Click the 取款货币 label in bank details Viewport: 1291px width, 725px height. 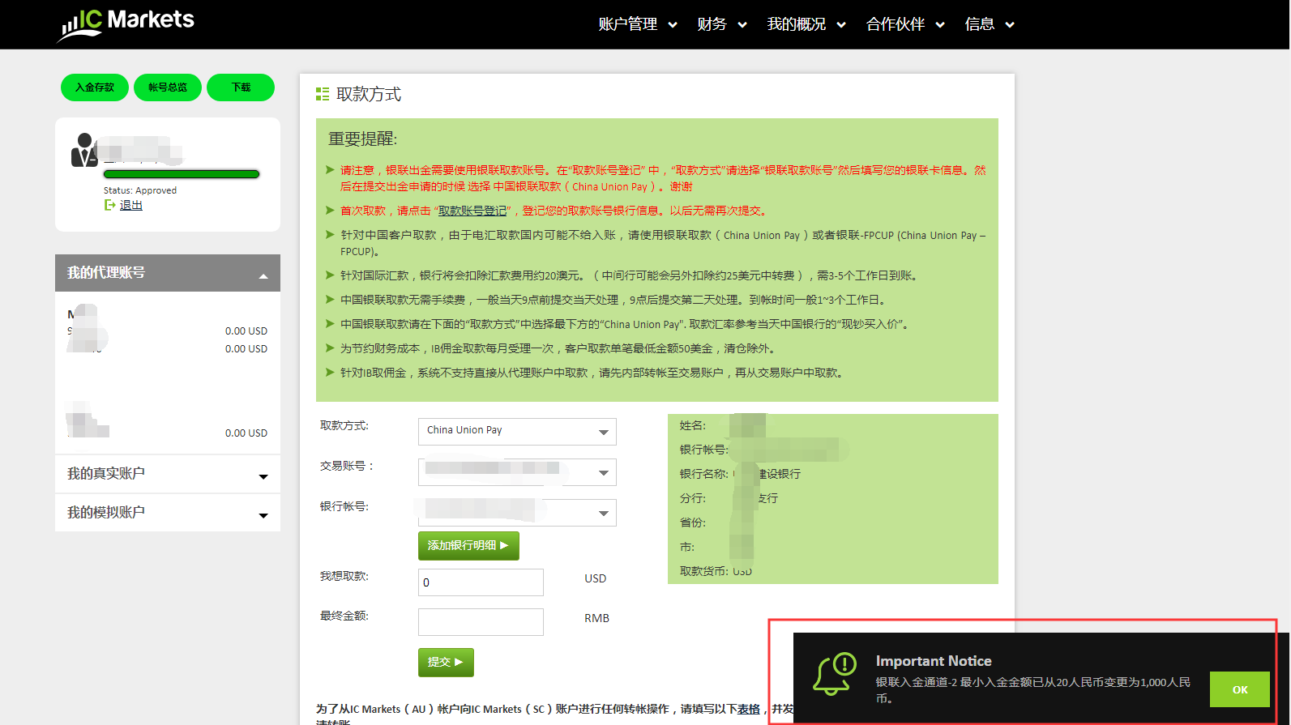point(704,571)
